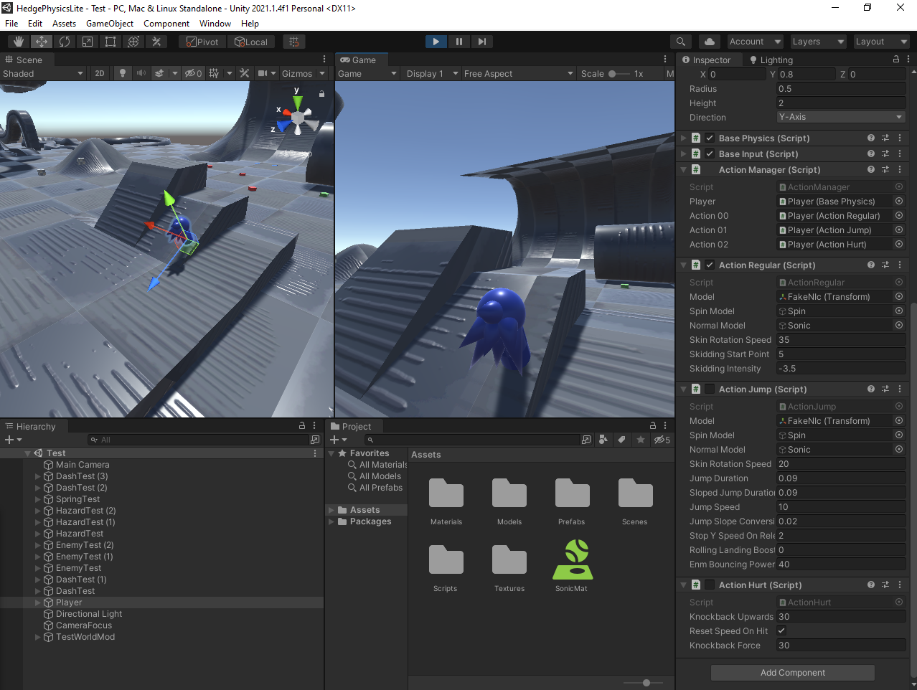917x690 pixels.
Task: Enable the Action Jump script checkbox
Action: click(x=710, y=389)
